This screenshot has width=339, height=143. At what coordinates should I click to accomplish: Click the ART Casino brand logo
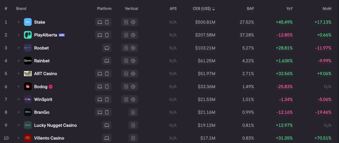tap(28, 74)
